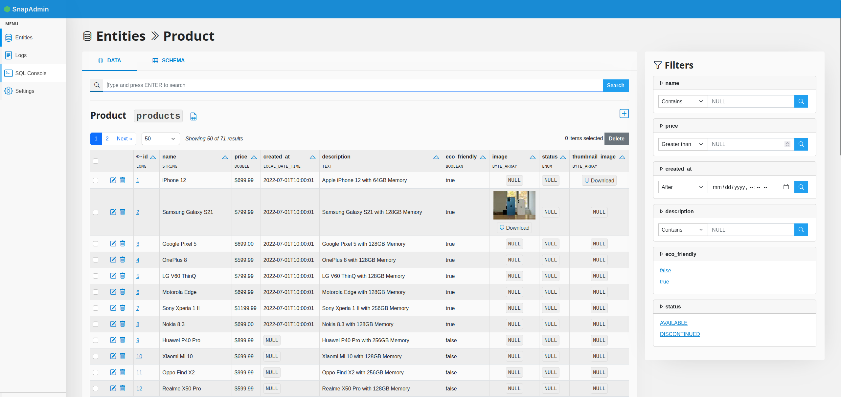Click the Samsung Galaxy S21 product image thumbnail

coord(514,205)
